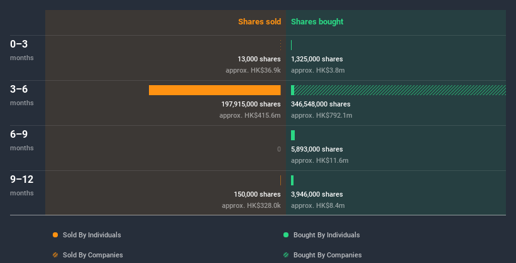Click the approx. HK$11.6m amount
The image size is (516, 263).
[319, 160]
